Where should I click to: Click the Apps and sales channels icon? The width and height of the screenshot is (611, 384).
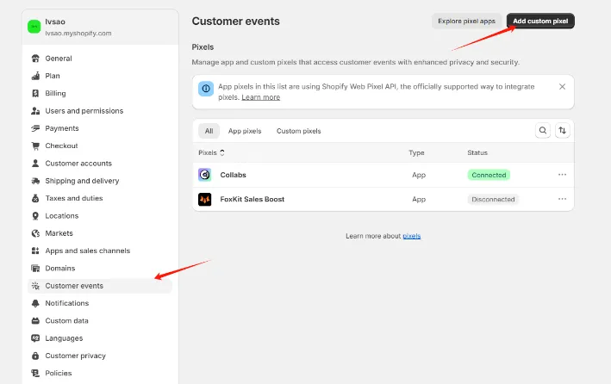tap(35, 251)
